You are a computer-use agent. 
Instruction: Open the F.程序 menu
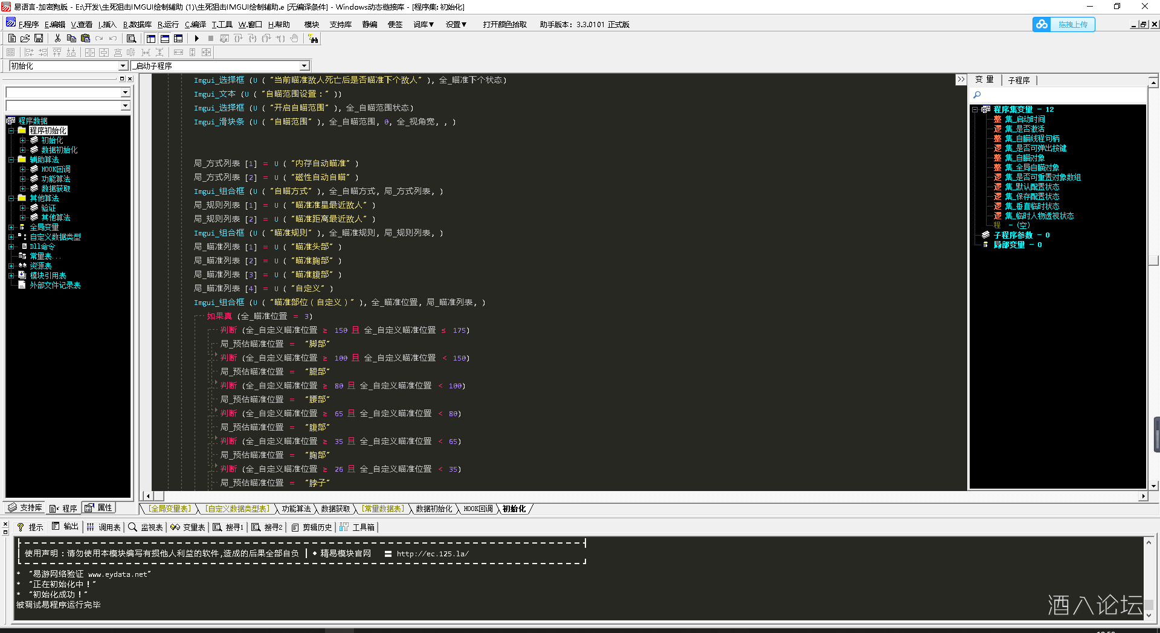(28, 24)
